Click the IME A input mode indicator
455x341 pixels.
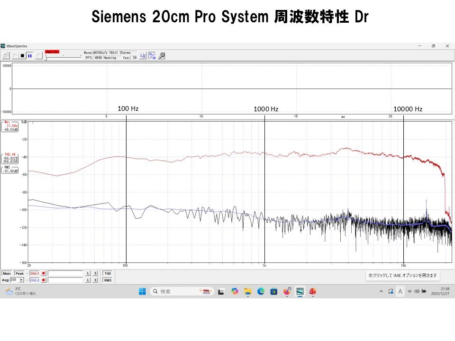[x=400, y=291]
